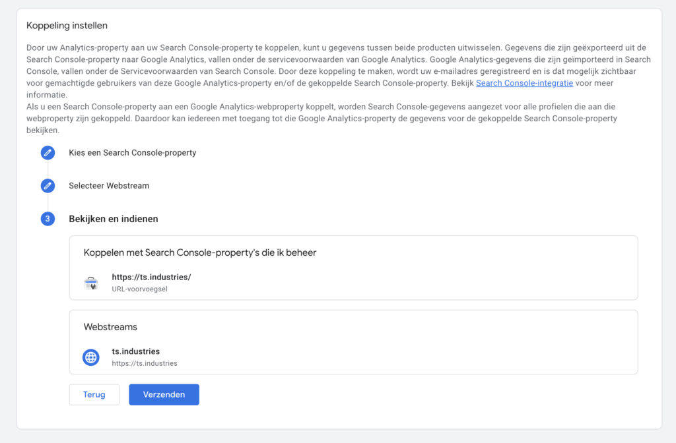Viewport: 676px width, 443px height.
Task: Click the pencil icon beside Kies een Search Console-property
Action: pyautogui.click(x=48, y=152)
